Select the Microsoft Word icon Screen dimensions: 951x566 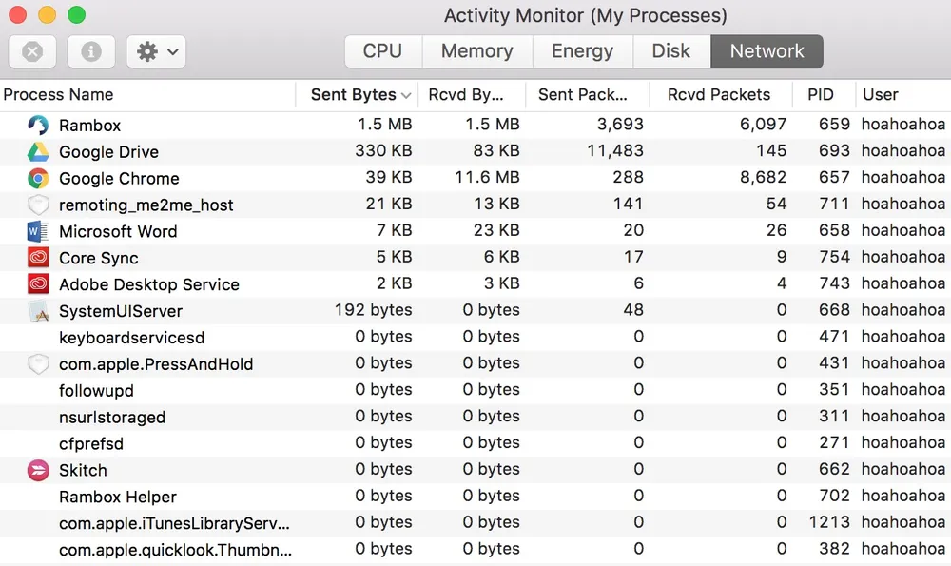point(38,231)
